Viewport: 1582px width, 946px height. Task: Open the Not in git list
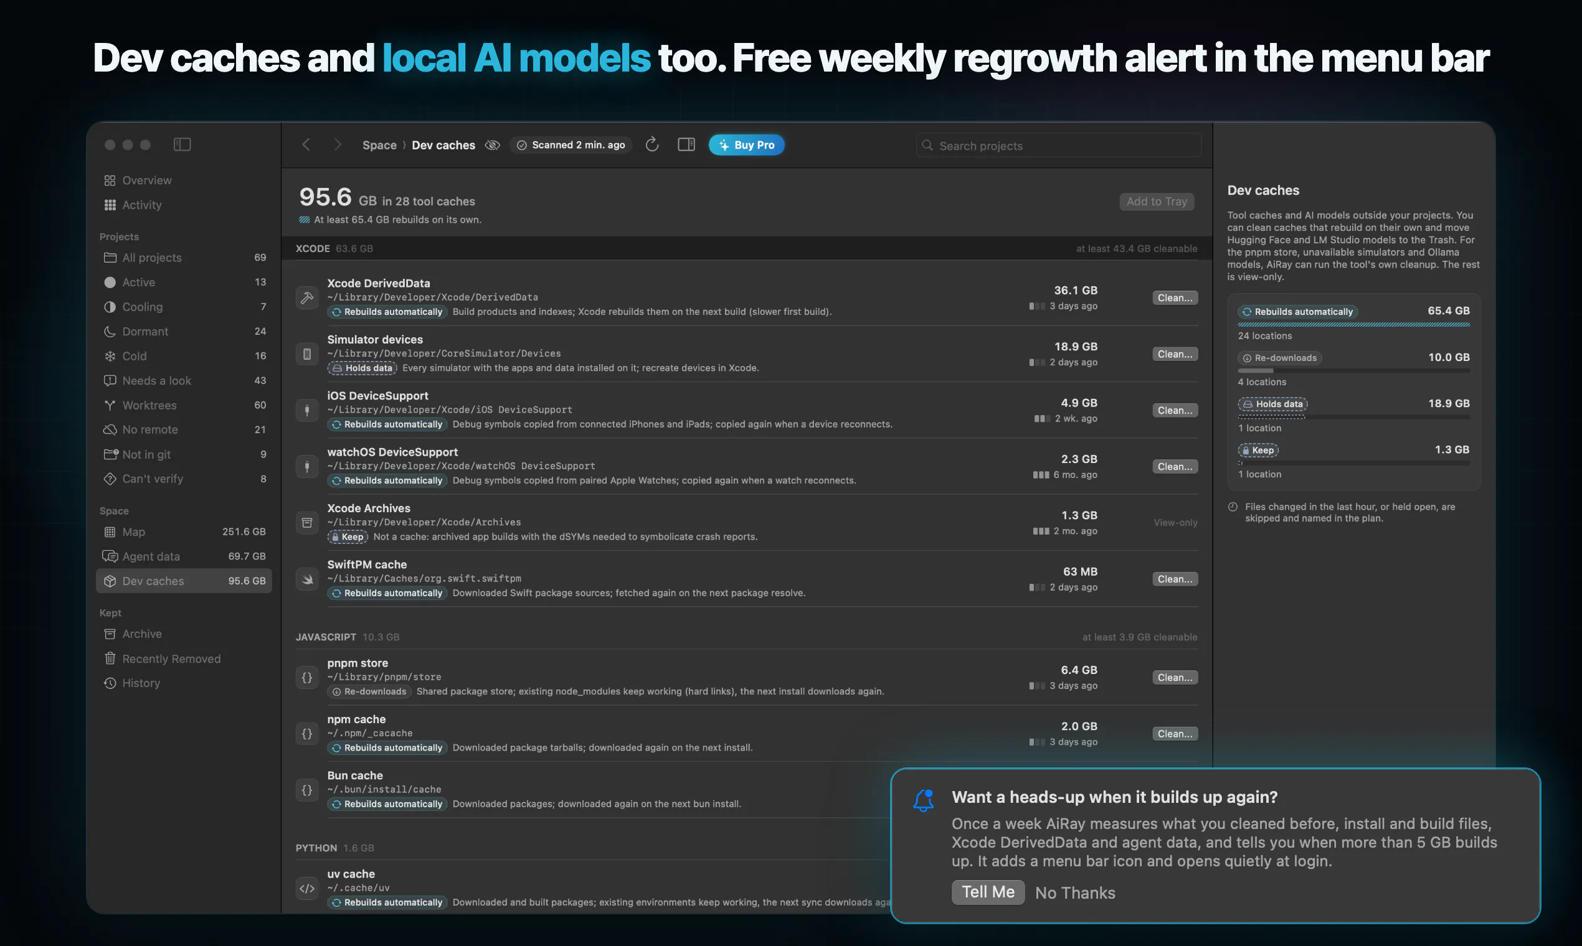(x=184, y=454)
